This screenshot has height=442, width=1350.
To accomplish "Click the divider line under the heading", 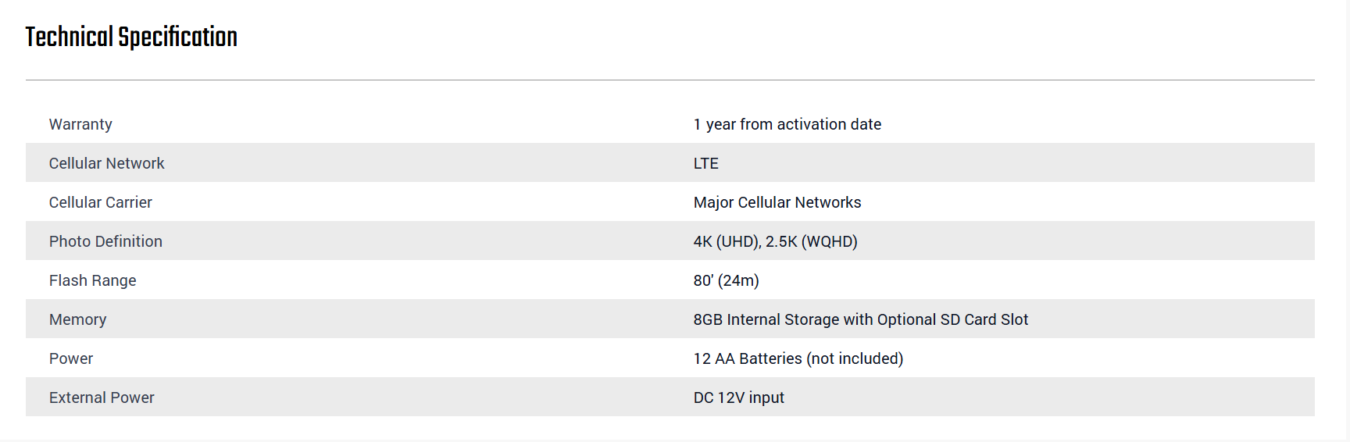I will pyautogui.click(x=670, y=80).
